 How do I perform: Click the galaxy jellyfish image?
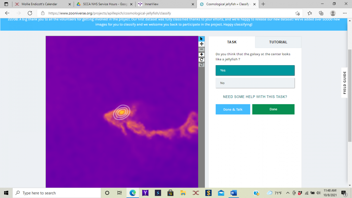(x=122, y=112)
